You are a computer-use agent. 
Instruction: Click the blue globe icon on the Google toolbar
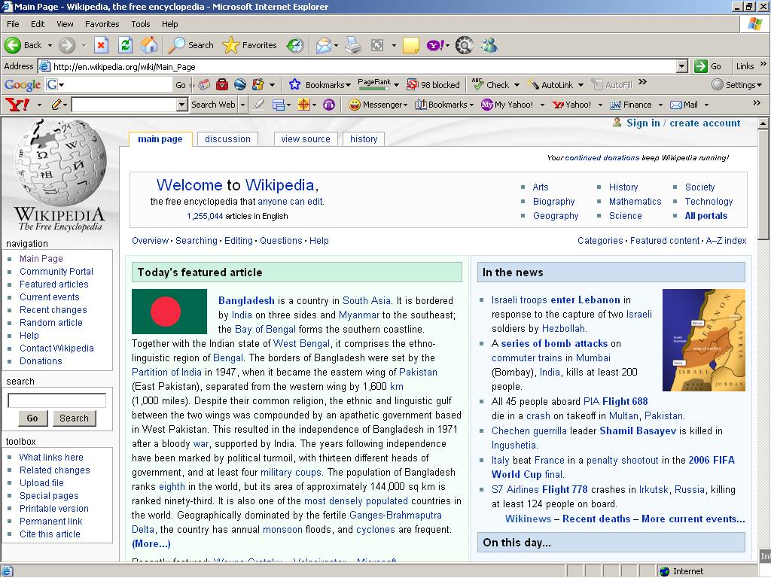pos(240,84)
